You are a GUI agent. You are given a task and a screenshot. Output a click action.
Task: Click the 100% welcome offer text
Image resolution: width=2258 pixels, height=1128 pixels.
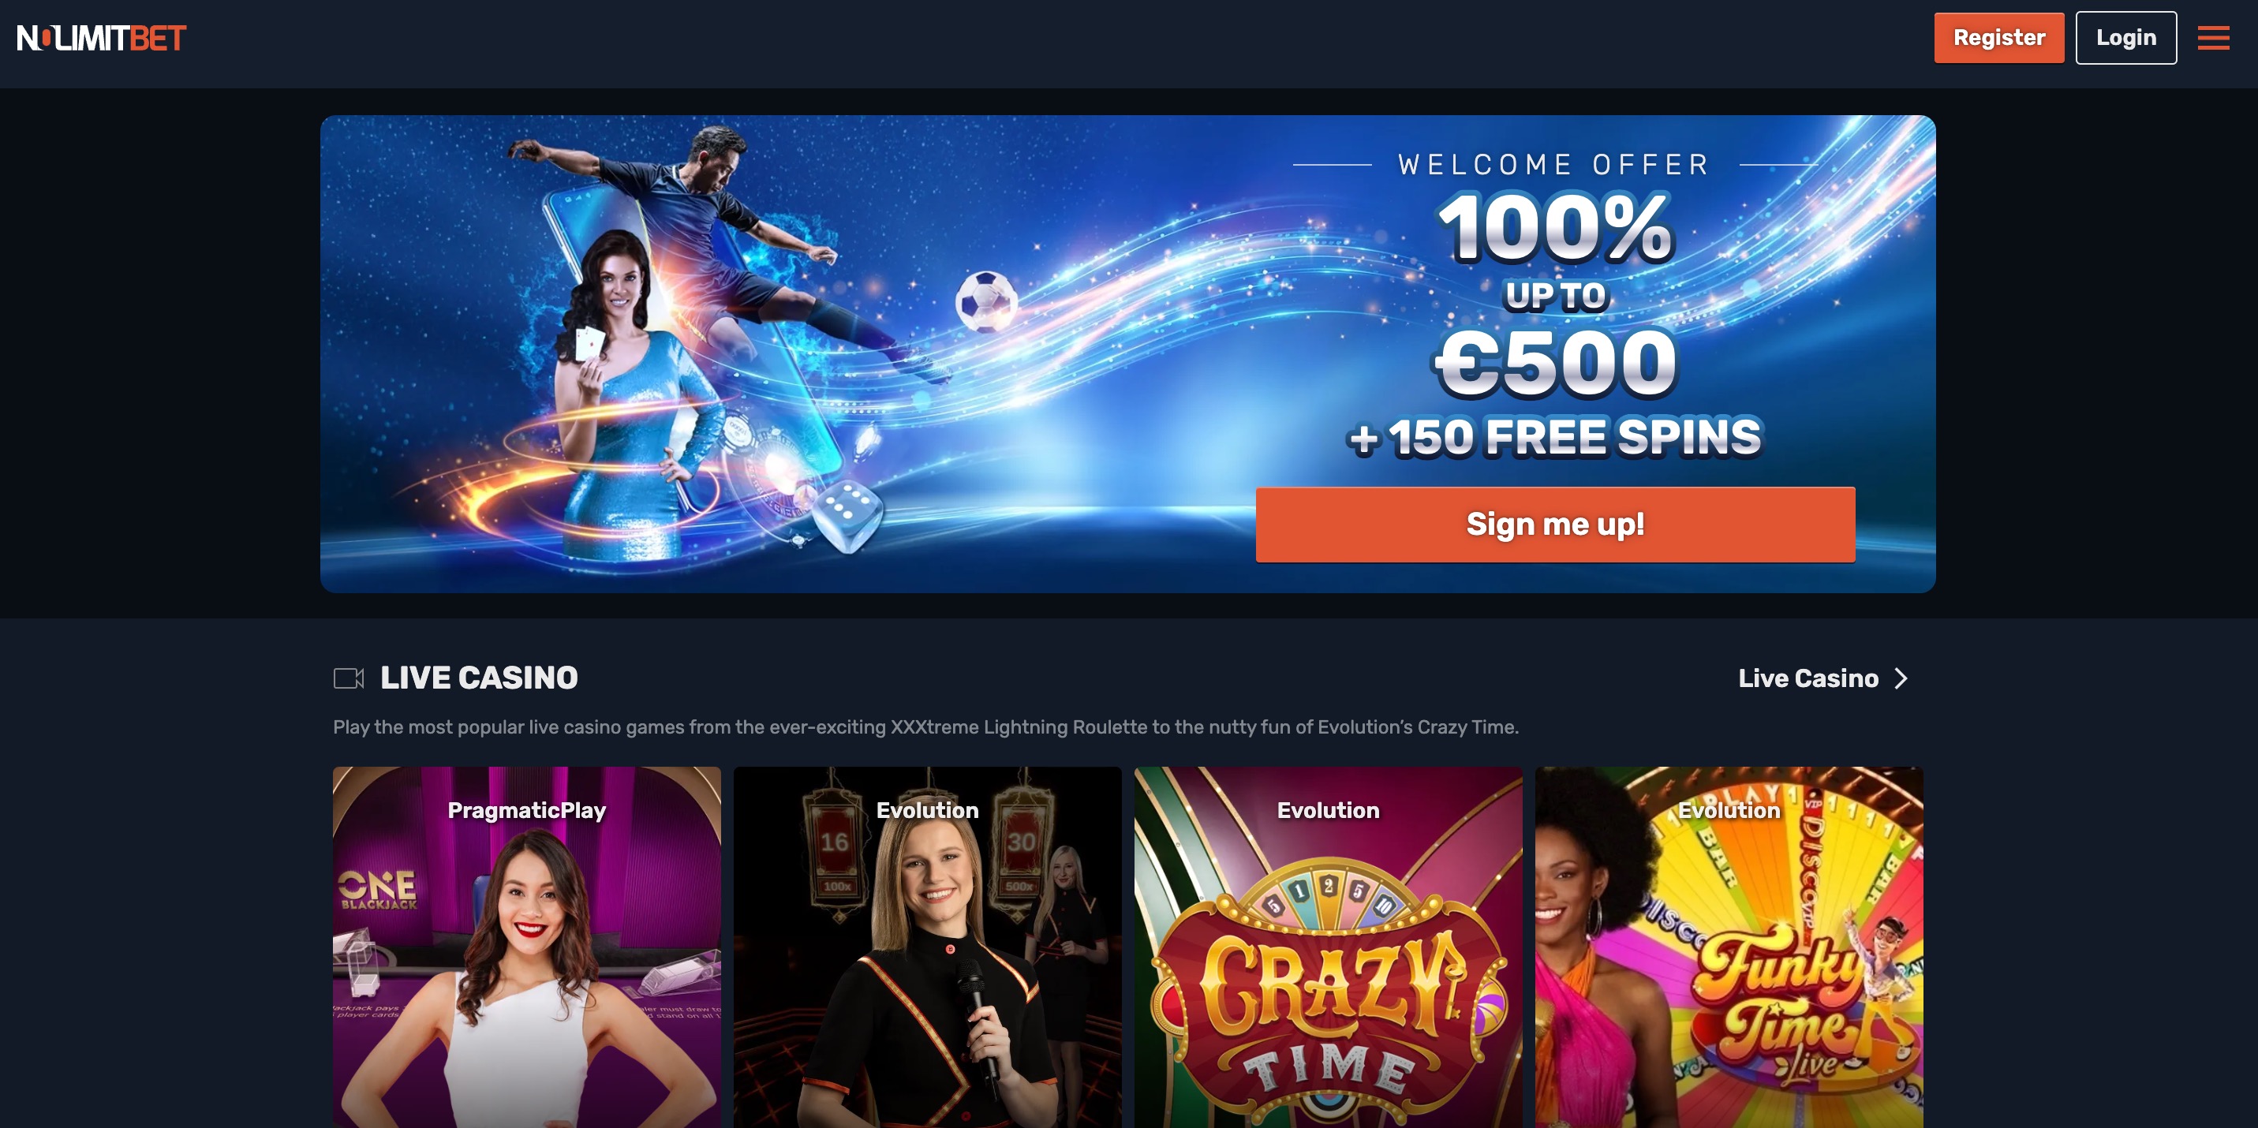pos(1555,228)
